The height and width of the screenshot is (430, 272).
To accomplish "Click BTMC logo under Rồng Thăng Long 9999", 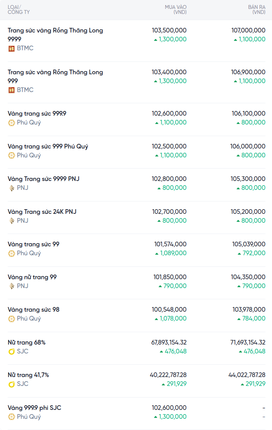I will [x=12, y=49].
